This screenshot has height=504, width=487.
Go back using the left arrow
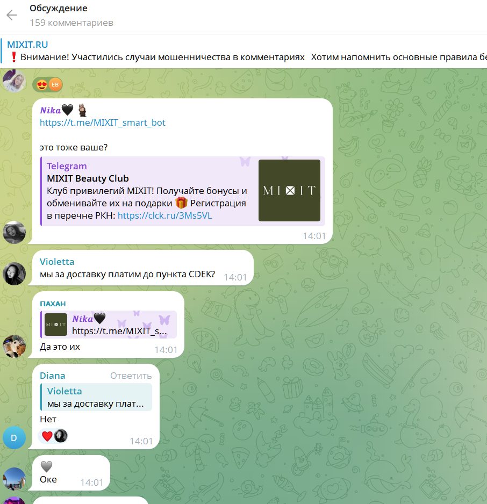click(12, 15)
